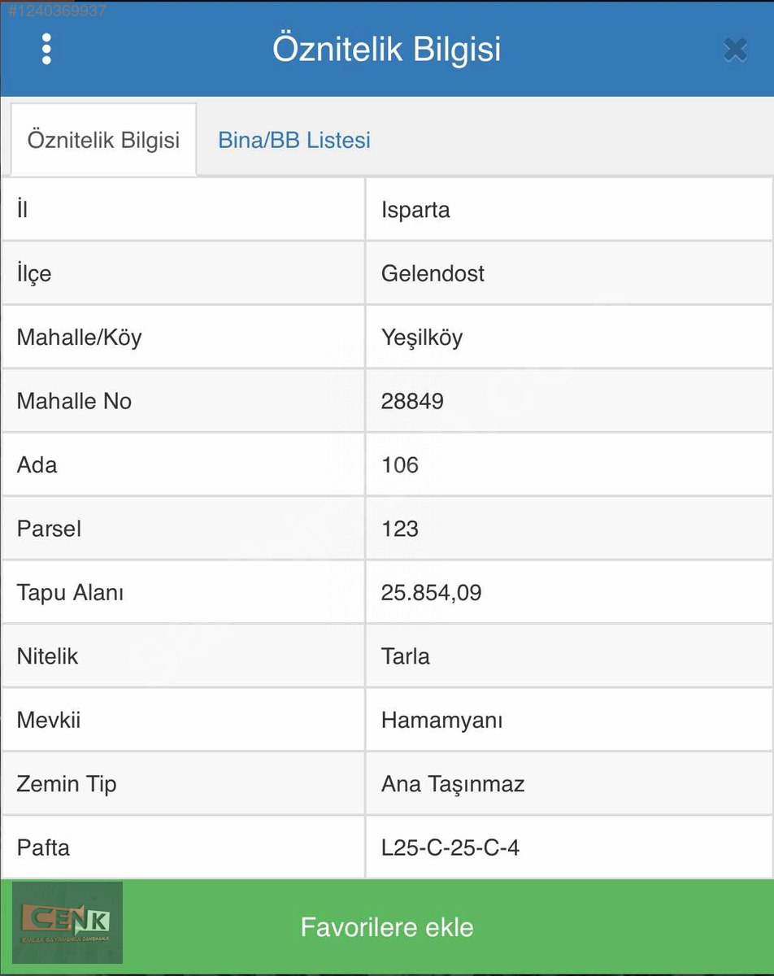Switch to the Bina/BB Listesi tab

pyautogui.click(x=294, y=140)
